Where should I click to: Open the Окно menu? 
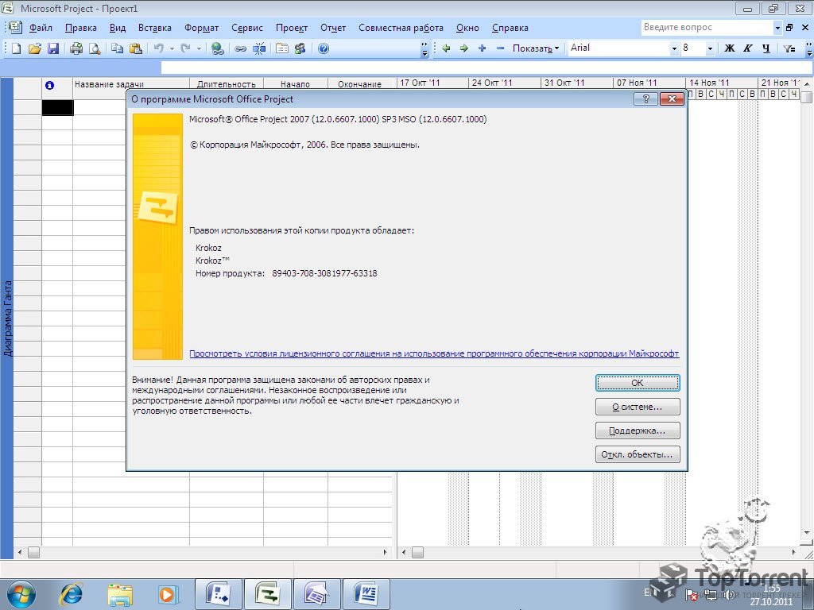pos(467,28)
